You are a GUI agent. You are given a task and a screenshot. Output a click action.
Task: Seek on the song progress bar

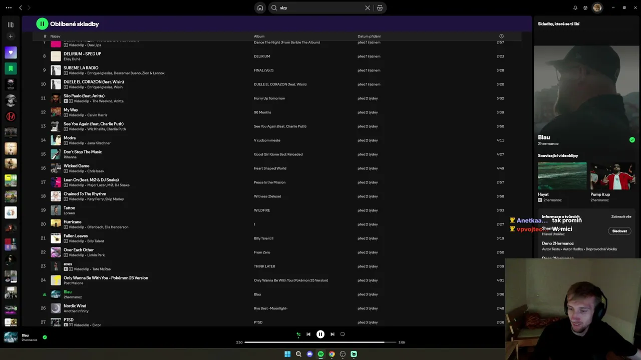point(320,342)
